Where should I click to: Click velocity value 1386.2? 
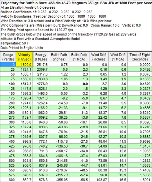(x=24, y=94)
